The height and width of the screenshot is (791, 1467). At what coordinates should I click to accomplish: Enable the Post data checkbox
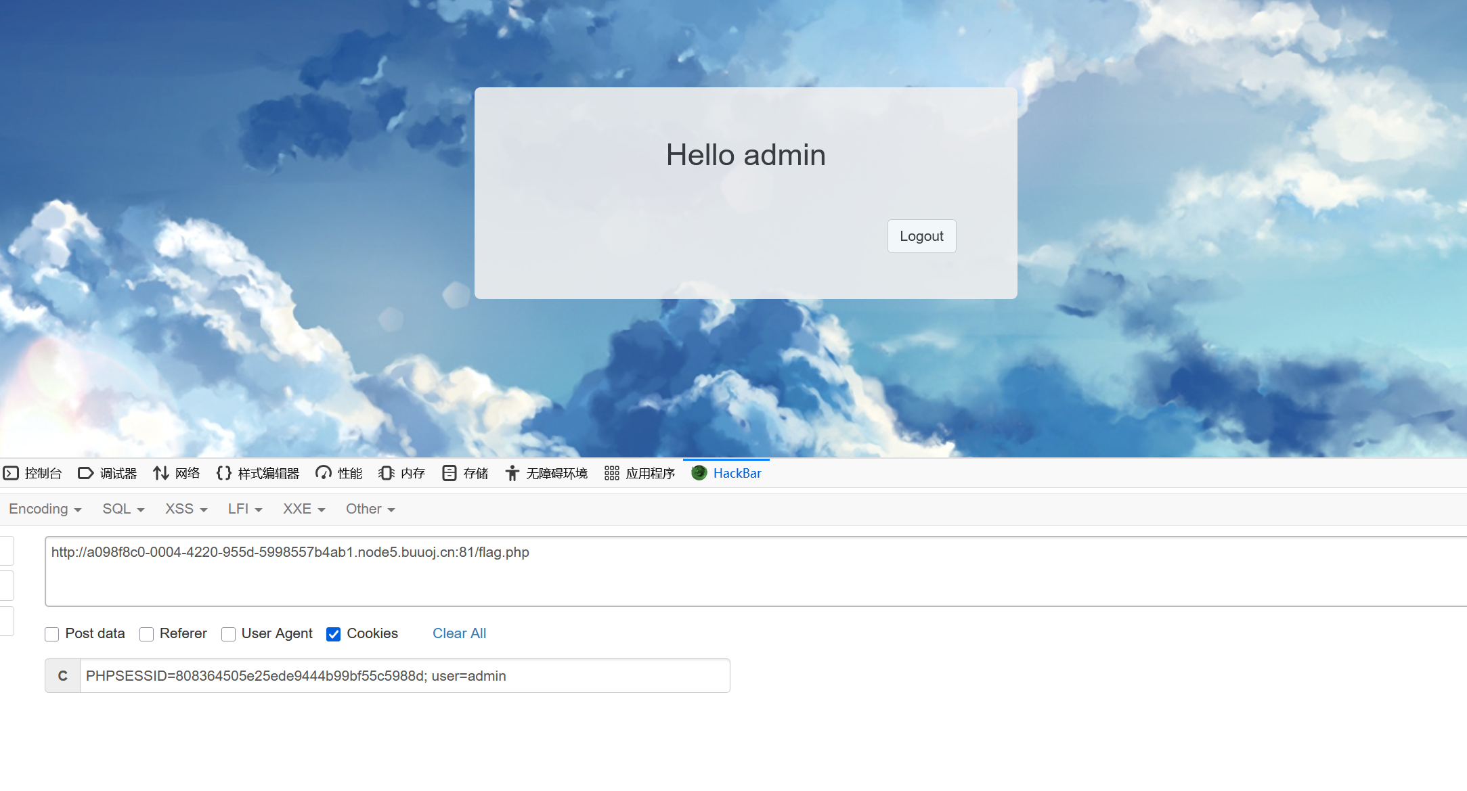[x=52, y=634]
